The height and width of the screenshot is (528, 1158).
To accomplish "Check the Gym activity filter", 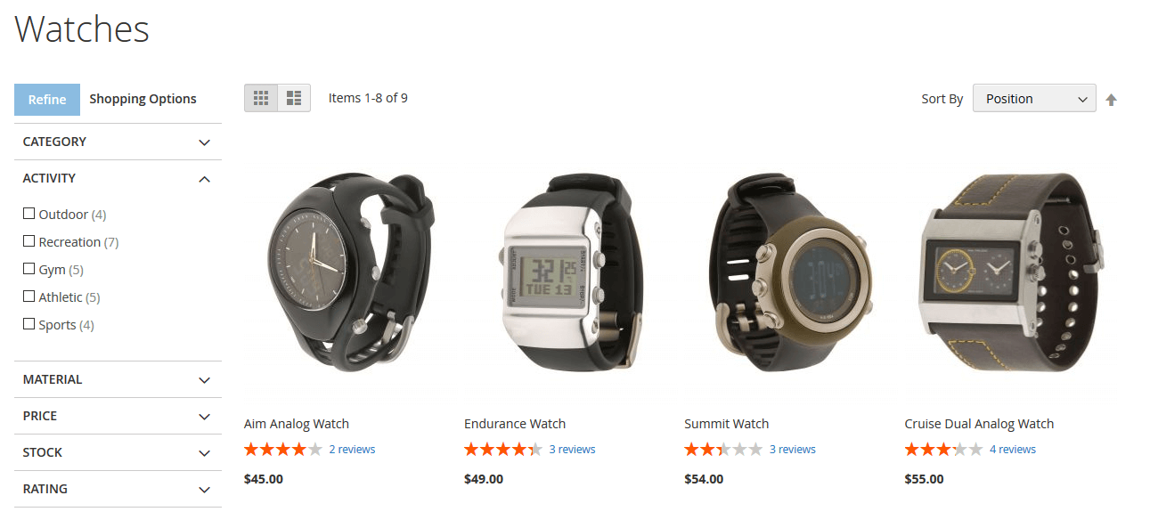I will (29, 269).
